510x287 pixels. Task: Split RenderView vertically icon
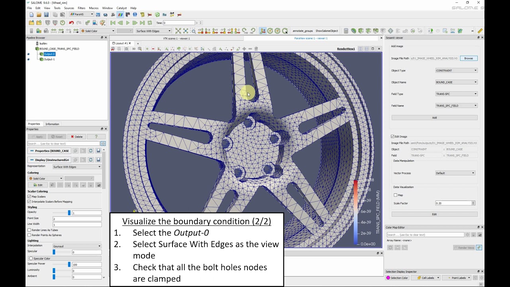pyautogui.click(x=367, y=49)
